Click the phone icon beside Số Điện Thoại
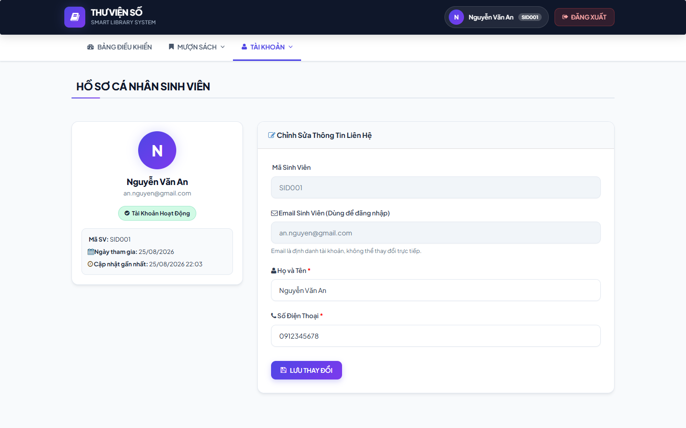 click(274, 316)
